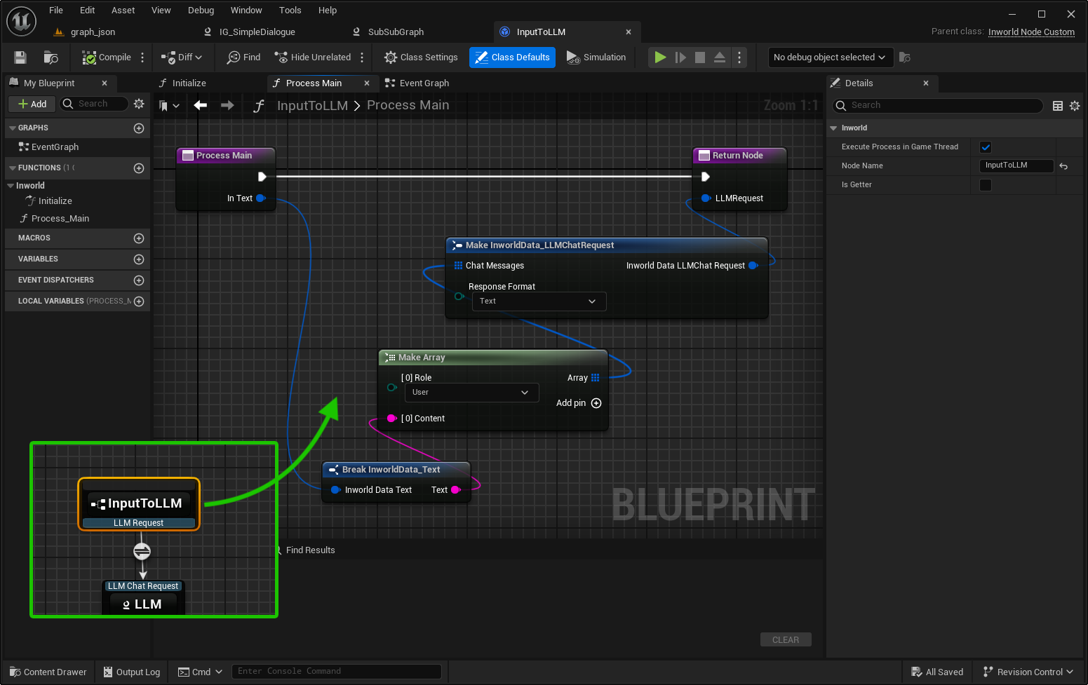Open the Asset menu
The width and height of the screenshot is (1088, 685).
coord(123,11)
